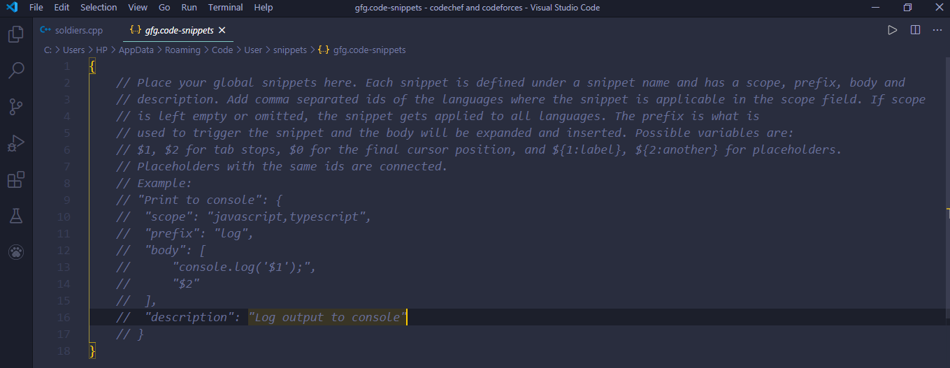
Task: Click the Run play button in editor
Action: pyautogui.click(x=892, y=30)
